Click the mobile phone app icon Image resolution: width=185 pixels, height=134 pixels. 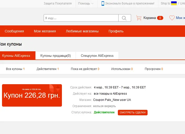103,3
